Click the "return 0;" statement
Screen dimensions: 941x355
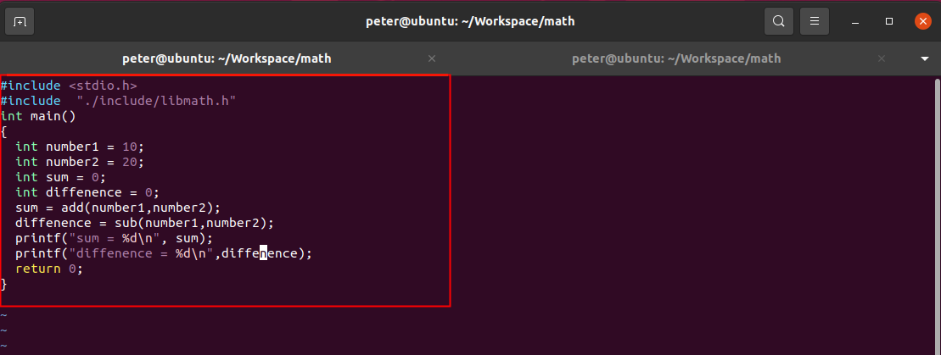point(49,269)
